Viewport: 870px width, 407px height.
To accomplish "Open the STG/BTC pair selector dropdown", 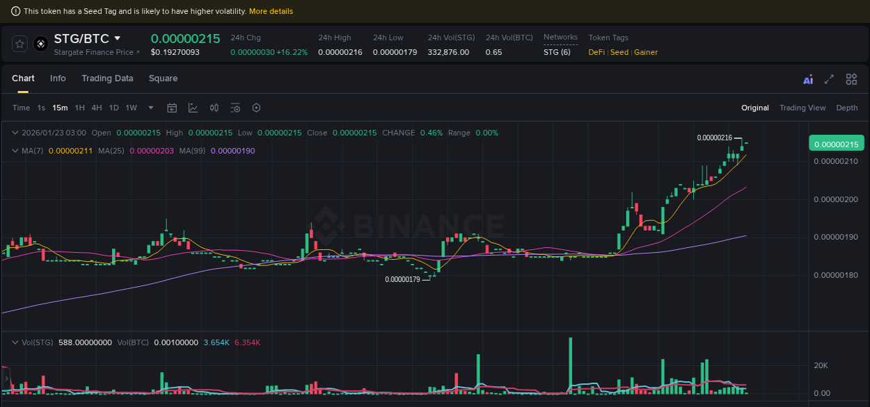I will (117, 39).
